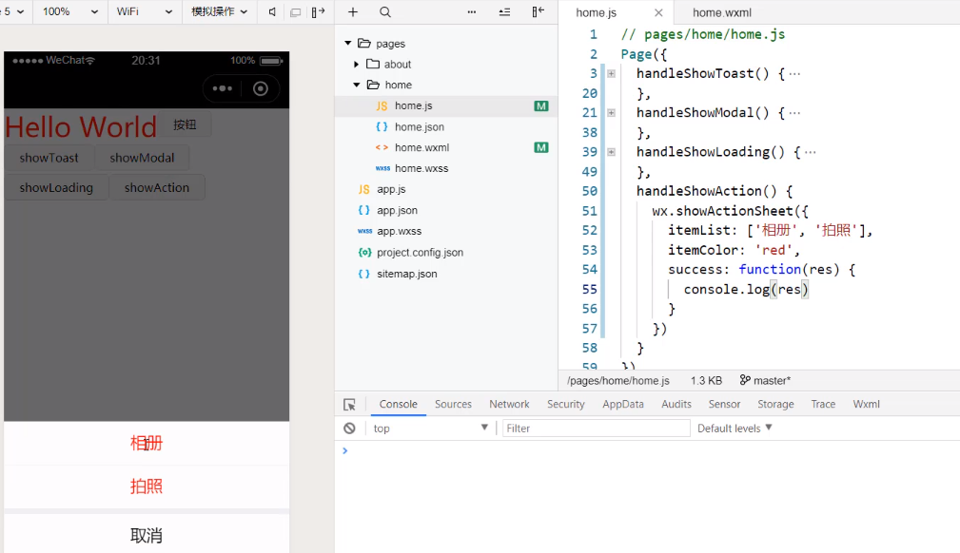The width and height of the screenshot is (960, 553).
Task: Click the /pages/home/home.js path in status bar
Action: coord(618,380)
